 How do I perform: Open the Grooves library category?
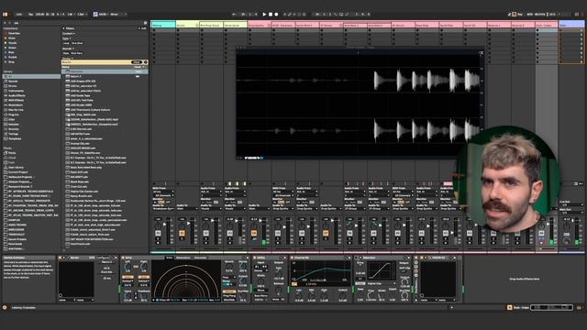[14, 129]
